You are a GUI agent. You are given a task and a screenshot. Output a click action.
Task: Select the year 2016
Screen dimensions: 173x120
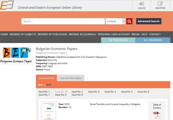click(x=48, y=85)
